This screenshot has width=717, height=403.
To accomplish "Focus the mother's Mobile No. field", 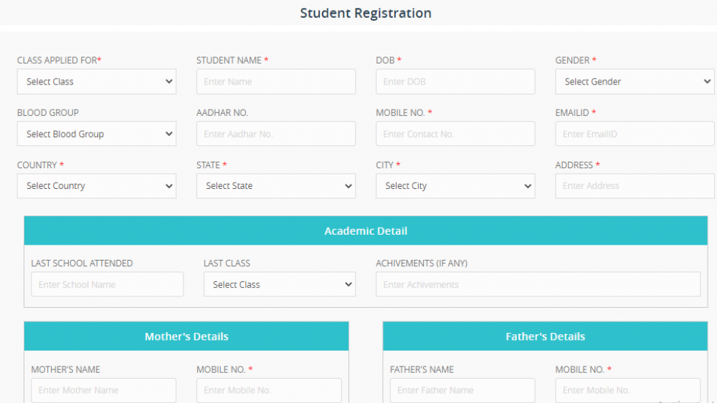I will pos(268,390).
